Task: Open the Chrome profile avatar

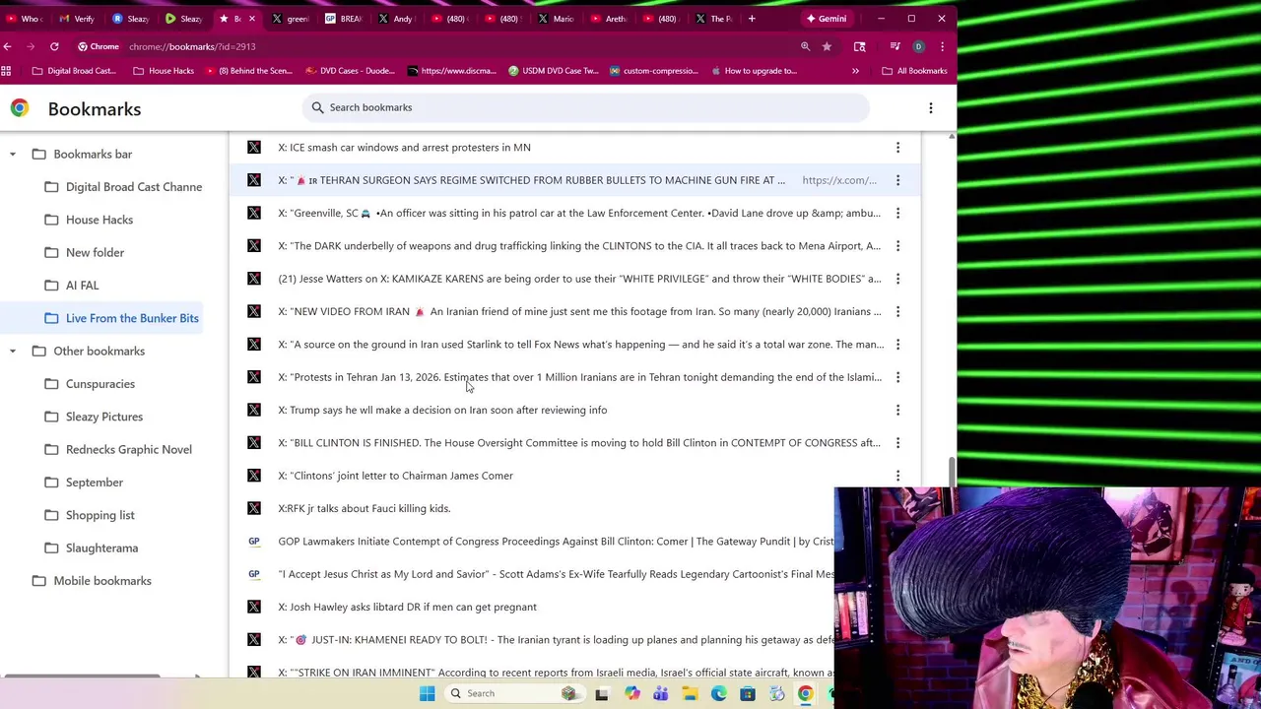Action: [918, 46]
